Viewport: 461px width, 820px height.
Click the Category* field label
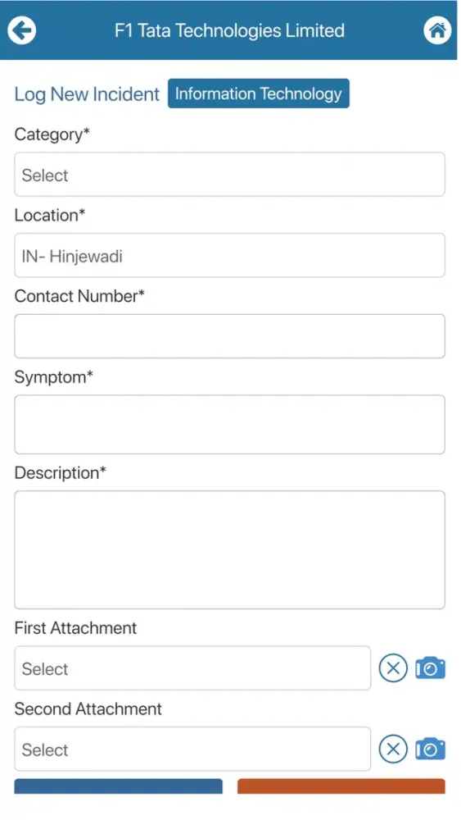[x=52, y=134]
